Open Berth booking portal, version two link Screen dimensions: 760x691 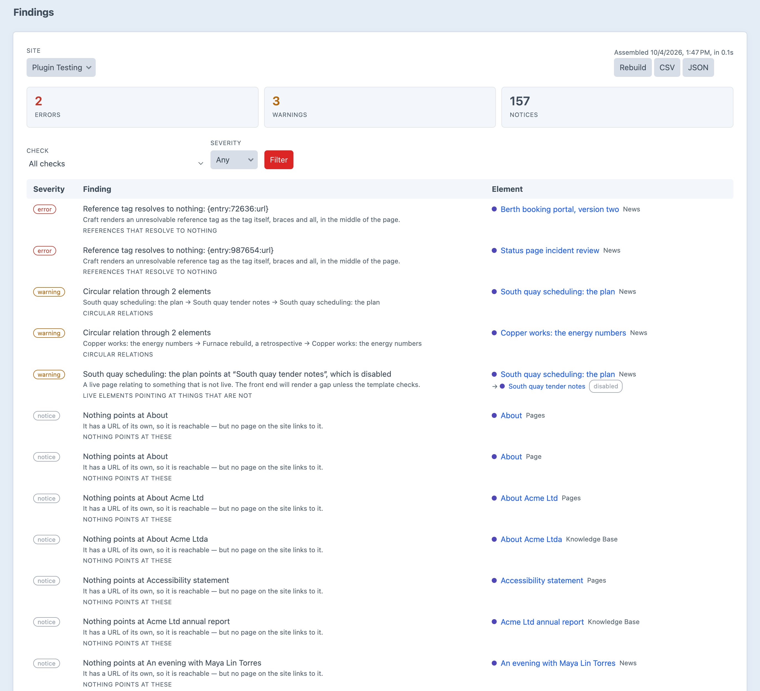click(559, 209)
